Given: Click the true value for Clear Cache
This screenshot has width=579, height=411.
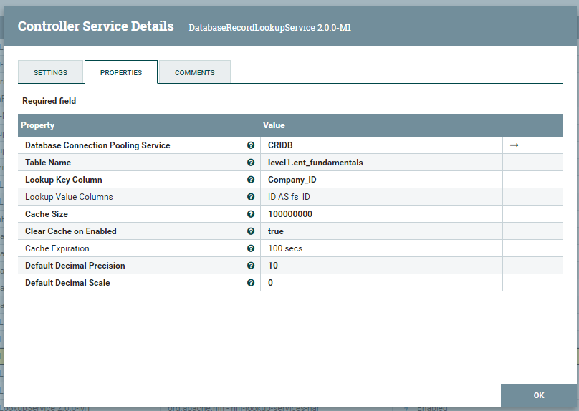Looking at the screenshot, I should 276,231.
